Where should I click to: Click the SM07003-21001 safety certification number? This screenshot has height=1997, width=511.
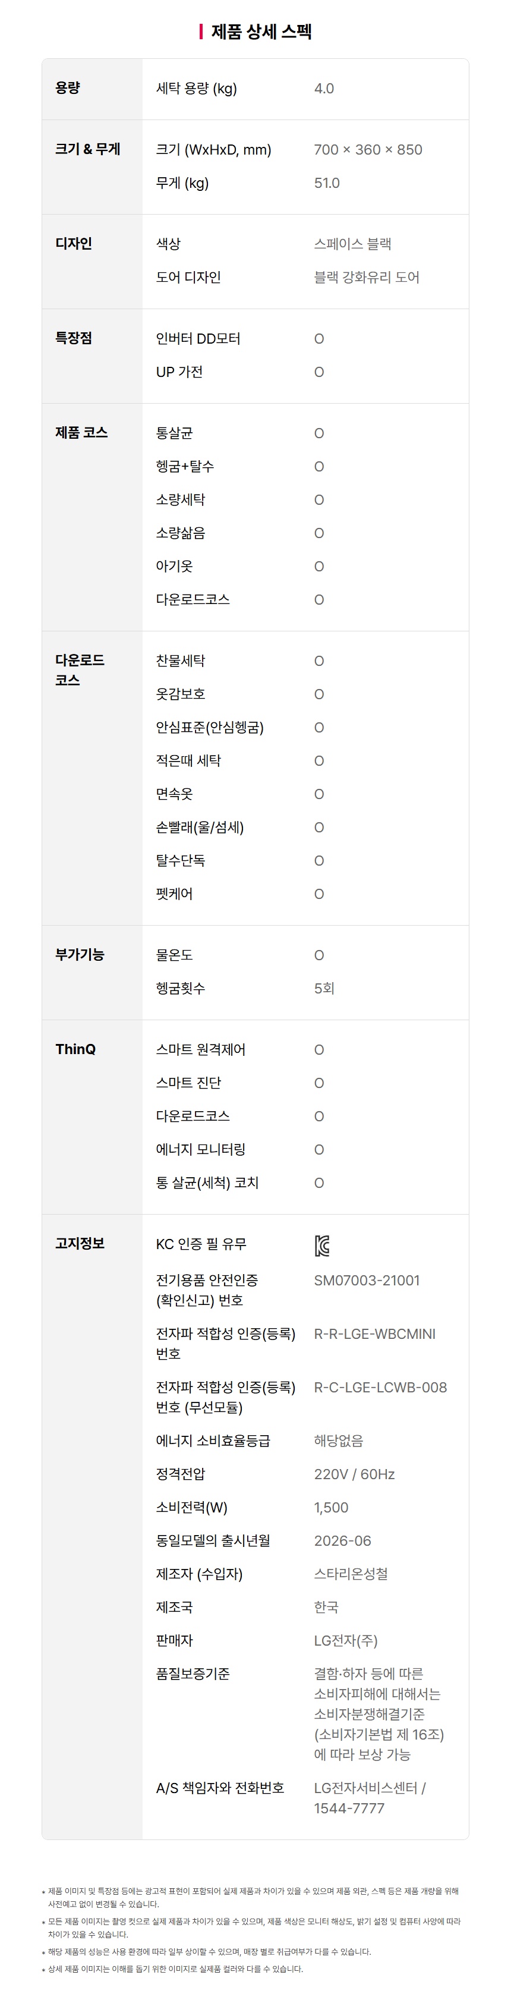pos(366,1281)
